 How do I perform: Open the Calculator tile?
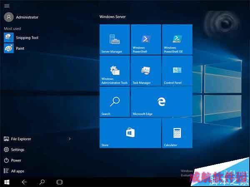click(x=177, y=133)
